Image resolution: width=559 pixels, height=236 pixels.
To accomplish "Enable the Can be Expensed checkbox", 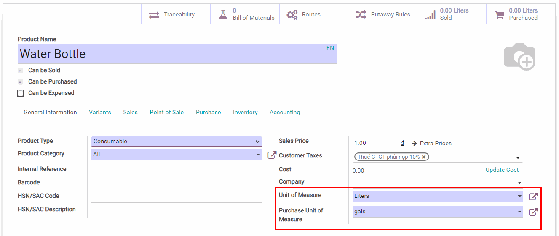I will coord(20,93).
